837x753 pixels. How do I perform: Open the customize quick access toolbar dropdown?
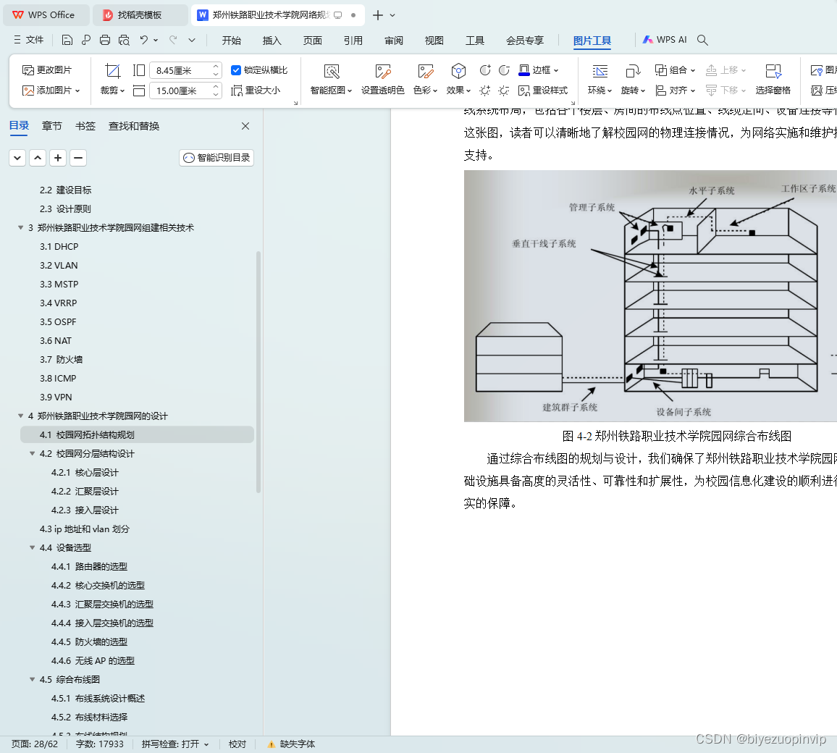[x=192, y=40]
